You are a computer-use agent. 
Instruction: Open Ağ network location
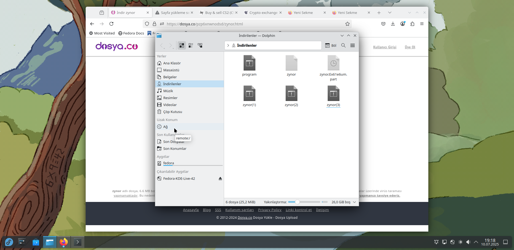click(x=189, y=127)
